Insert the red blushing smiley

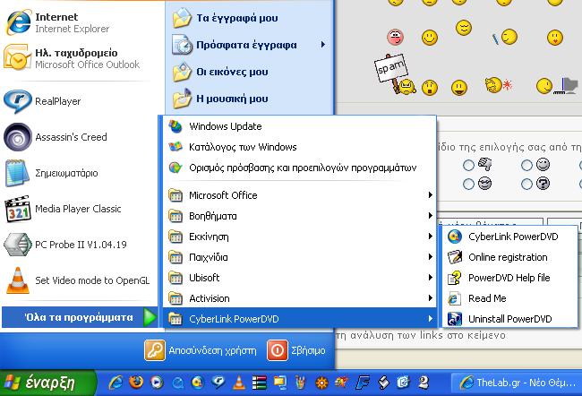[395, 37]
